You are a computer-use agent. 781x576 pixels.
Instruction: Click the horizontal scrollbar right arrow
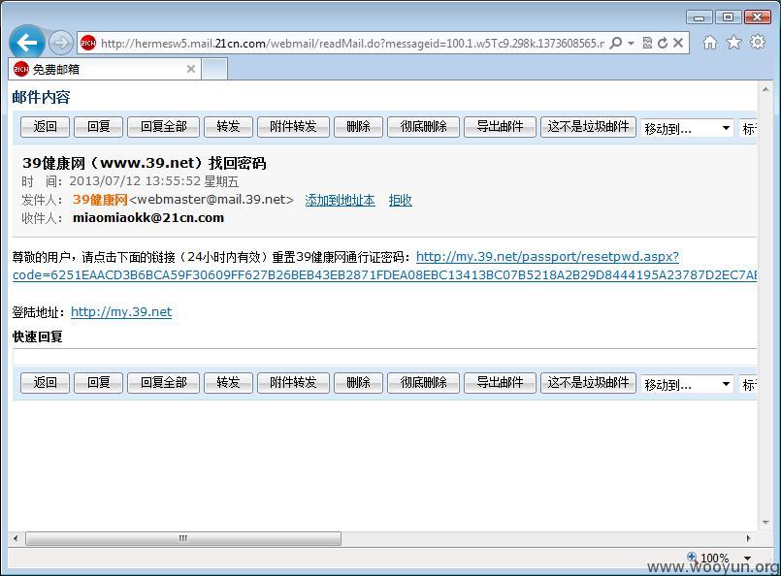pyautogui.click(x=748, y=538)
